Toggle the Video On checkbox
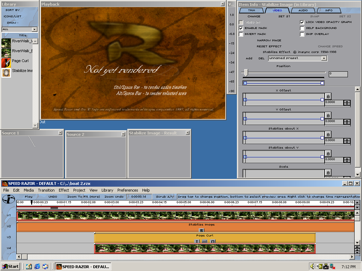362x271 pixels. coord(241,22)
